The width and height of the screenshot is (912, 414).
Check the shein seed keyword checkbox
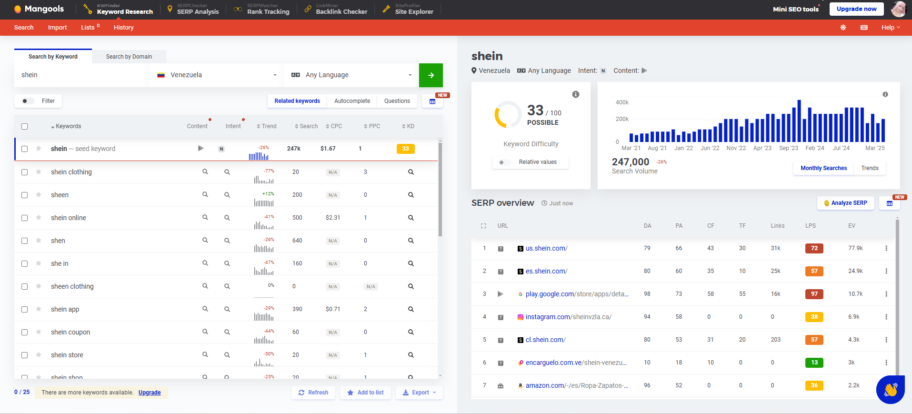click(24, 149)
